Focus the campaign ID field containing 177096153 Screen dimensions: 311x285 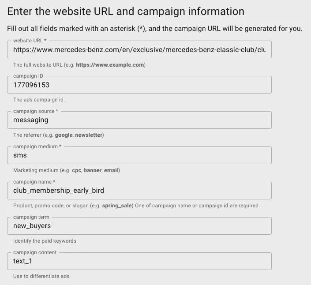(x=139, y=85)
